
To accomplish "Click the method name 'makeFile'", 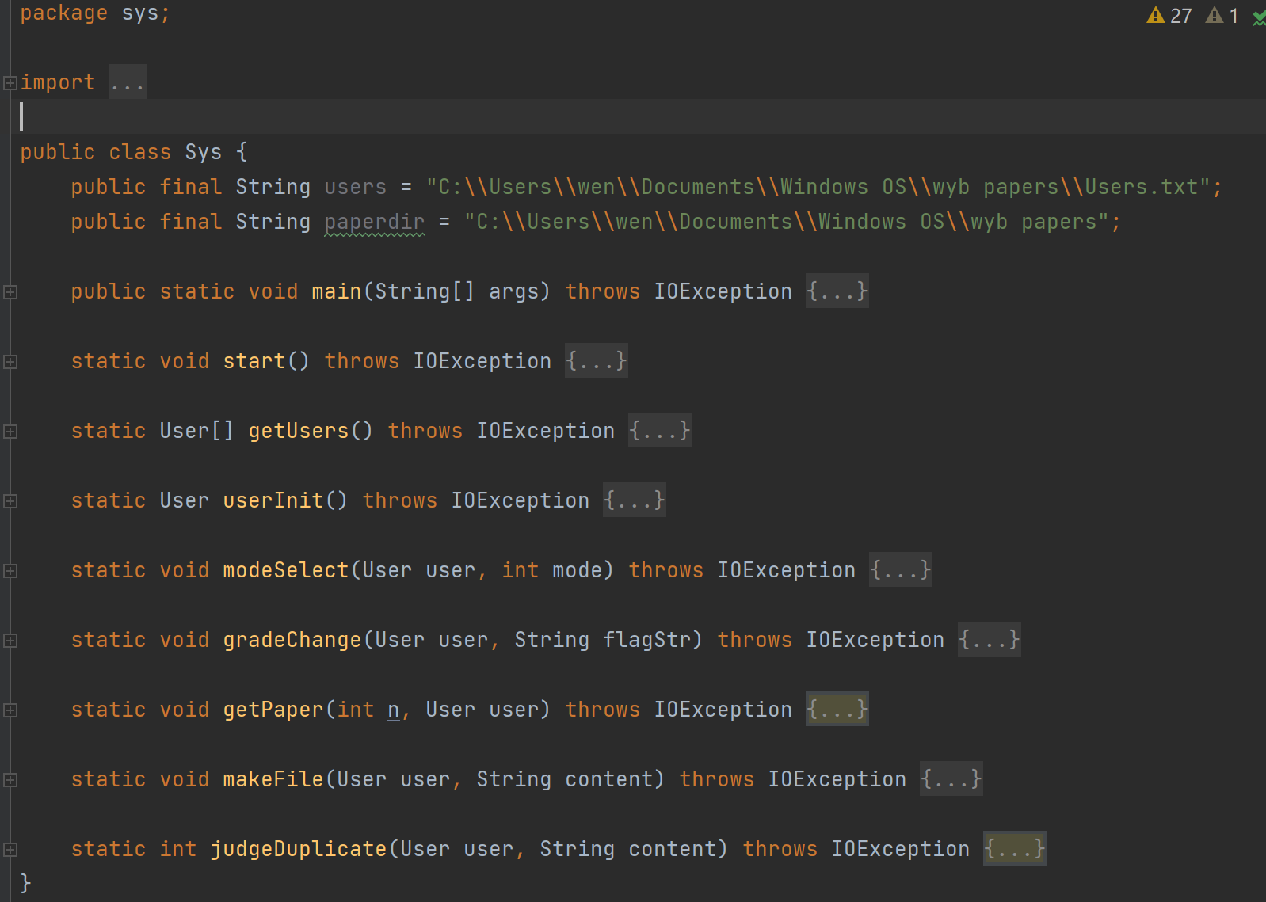I will tap(273, 779).
